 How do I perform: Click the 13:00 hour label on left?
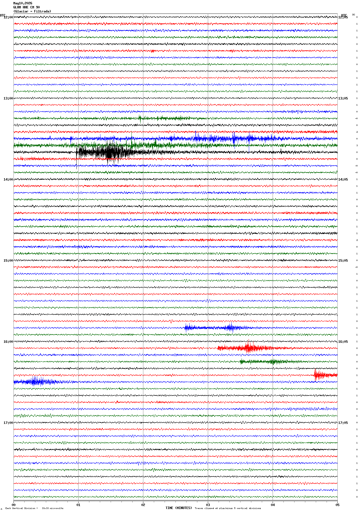coord(8,98)
